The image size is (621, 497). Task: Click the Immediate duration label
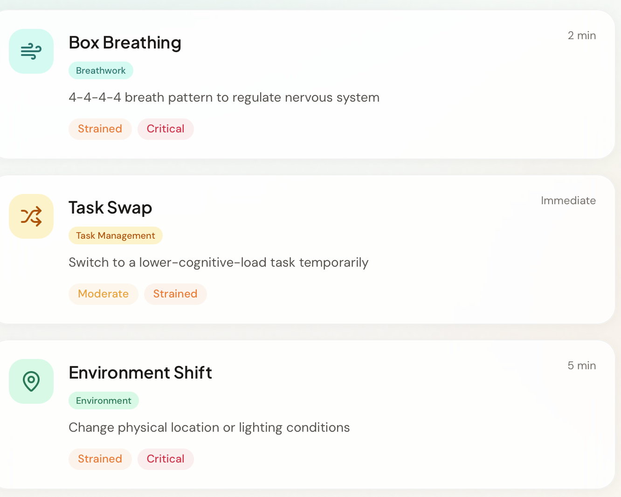tap(568, 201)
